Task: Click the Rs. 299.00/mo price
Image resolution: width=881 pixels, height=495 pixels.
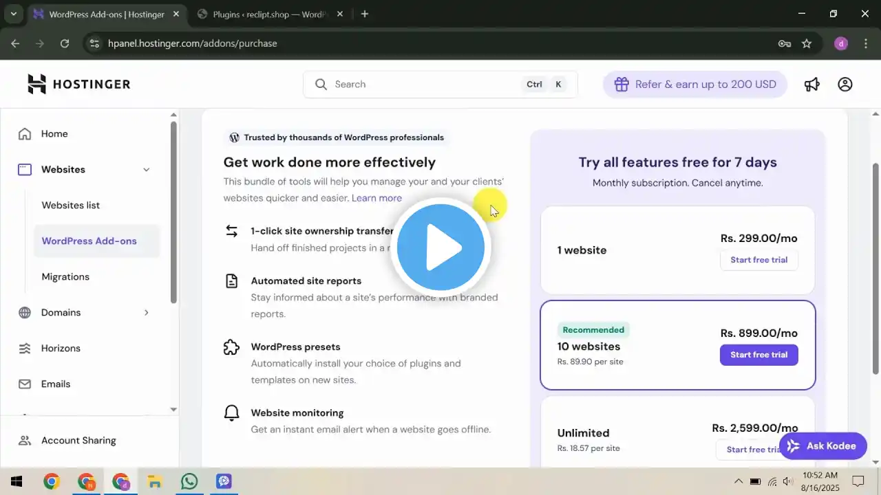Action: click(759, 239)
